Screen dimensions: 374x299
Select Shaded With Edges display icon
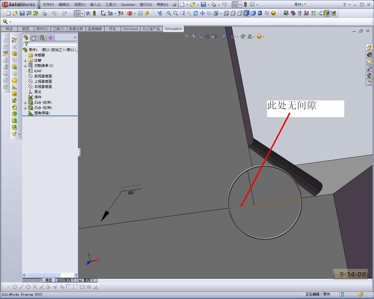pyautogui.click(x=247, y=13)
